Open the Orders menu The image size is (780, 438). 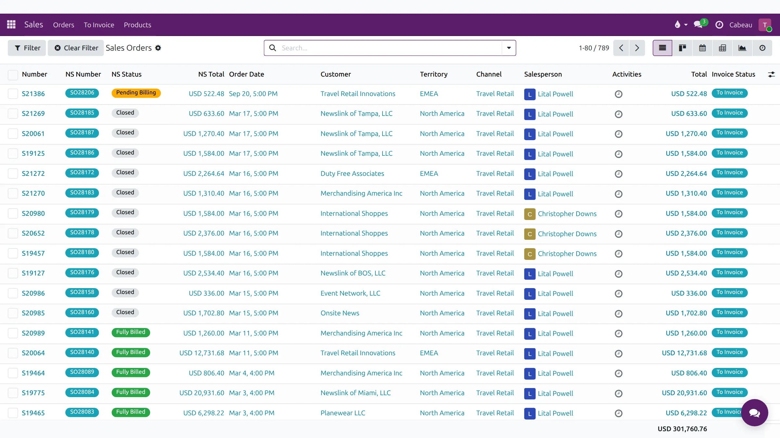[x=64, y=25]
